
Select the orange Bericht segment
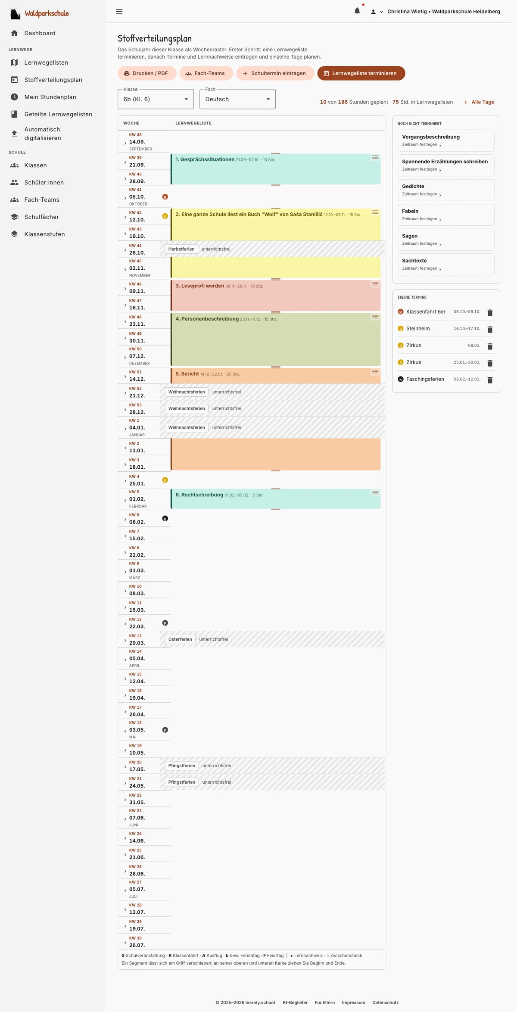pyautogui.click(x=276, y=376)
